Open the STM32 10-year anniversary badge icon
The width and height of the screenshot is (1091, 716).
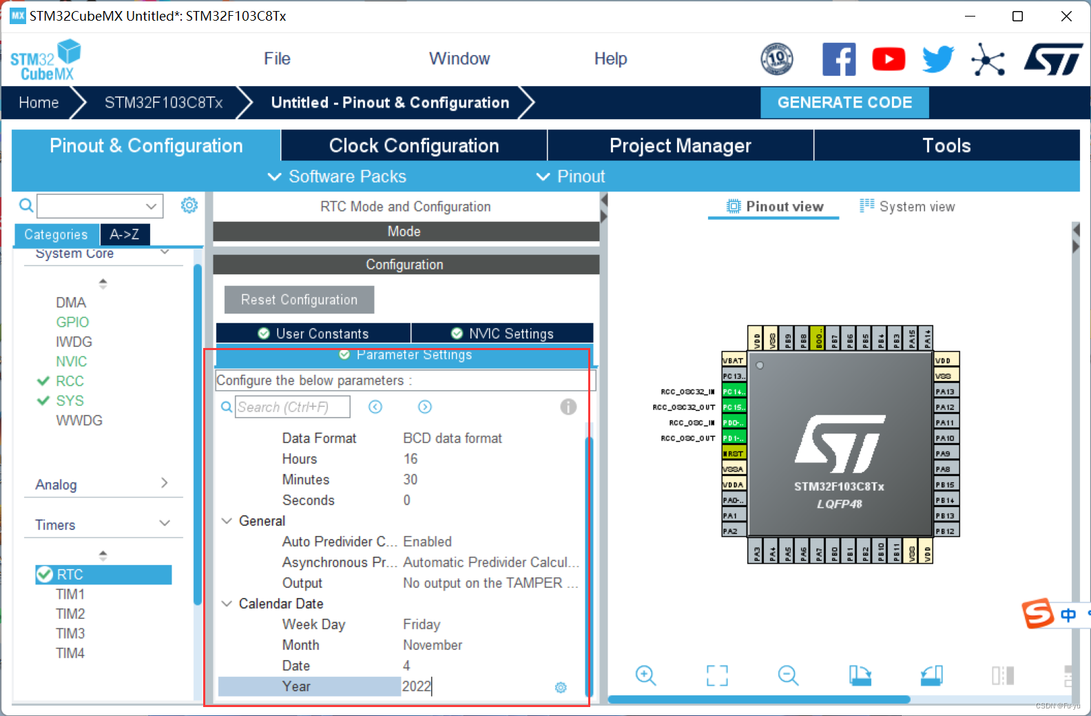pos(777,59)
